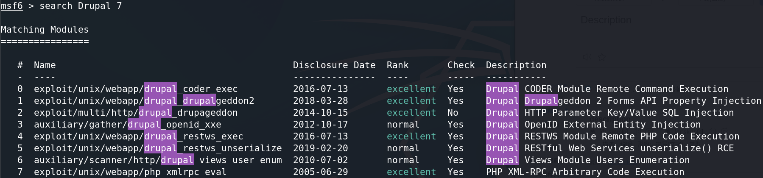Click 'excellent' rank of drupal_coder_exec row

411,89
